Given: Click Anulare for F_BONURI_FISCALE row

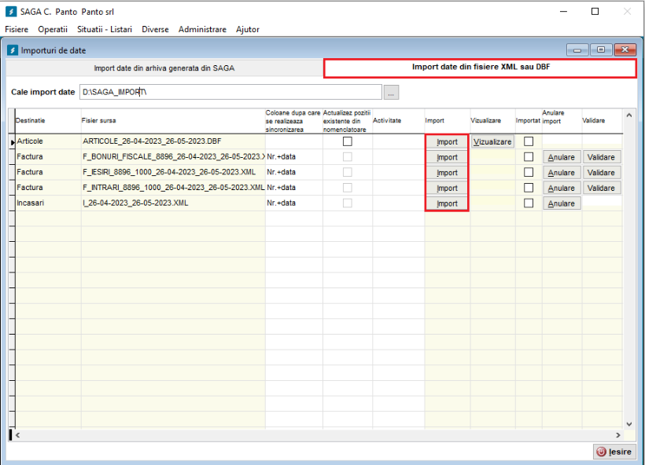Looking at the screenshot, I should pos(562,157).
